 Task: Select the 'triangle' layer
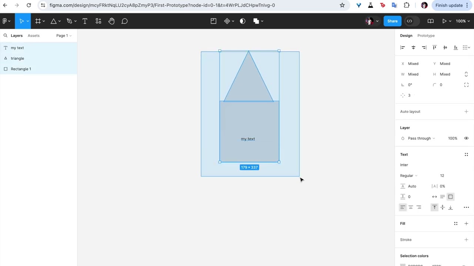[39, 58]
